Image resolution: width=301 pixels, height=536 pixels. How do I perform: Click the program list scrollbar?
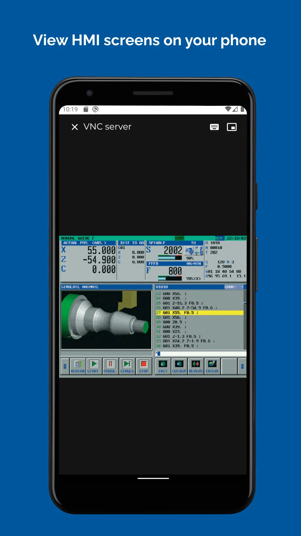tap(245, 320)
